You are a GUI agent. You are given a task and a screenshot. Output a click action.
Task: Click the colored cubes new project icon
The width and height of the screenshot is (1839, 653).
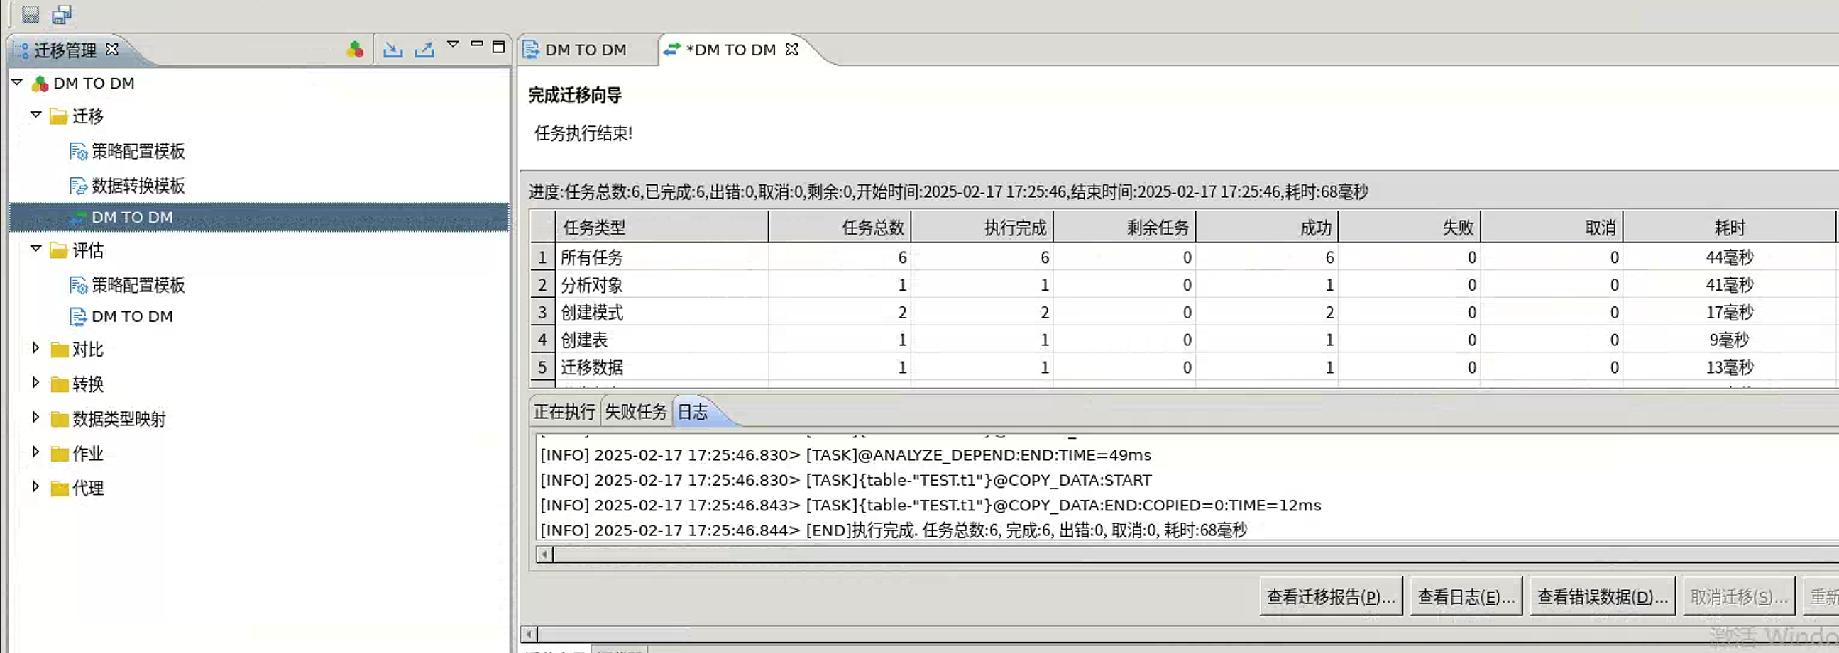point(355,49)
